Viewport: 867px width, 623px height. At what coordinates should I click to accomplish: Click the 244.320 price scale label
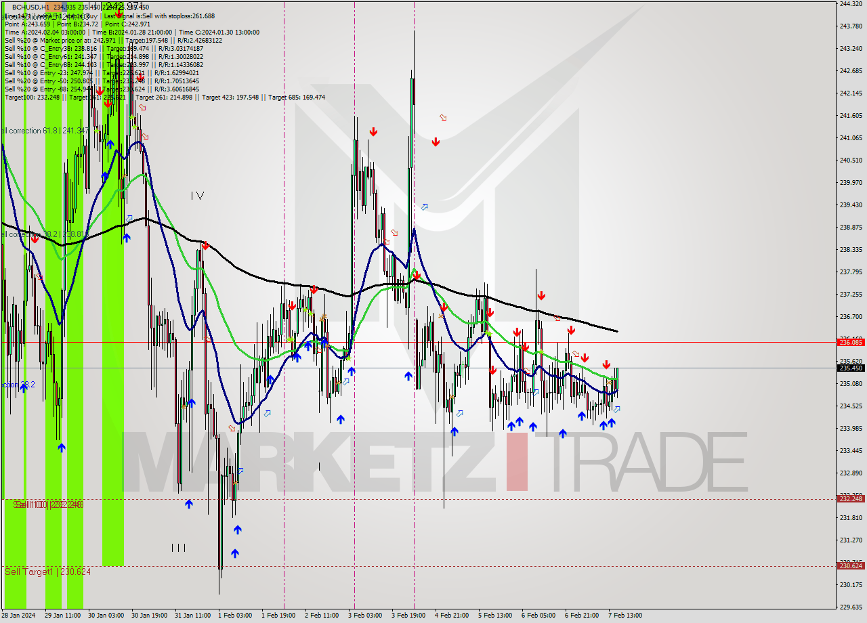pyautogui.click(x=851, y=3)
